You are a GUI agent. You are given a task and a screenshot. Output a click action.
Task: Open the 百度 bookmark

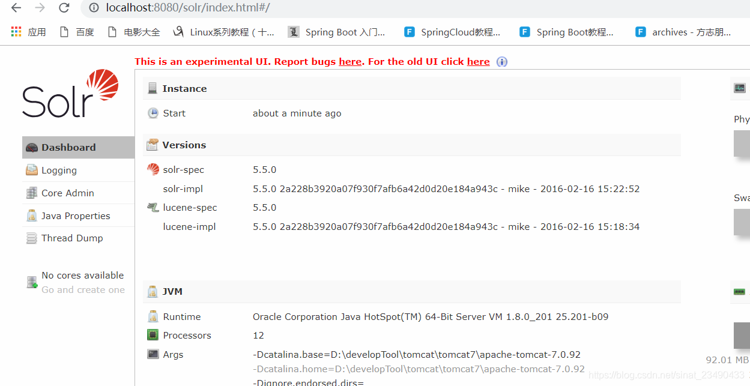(77, 32)
